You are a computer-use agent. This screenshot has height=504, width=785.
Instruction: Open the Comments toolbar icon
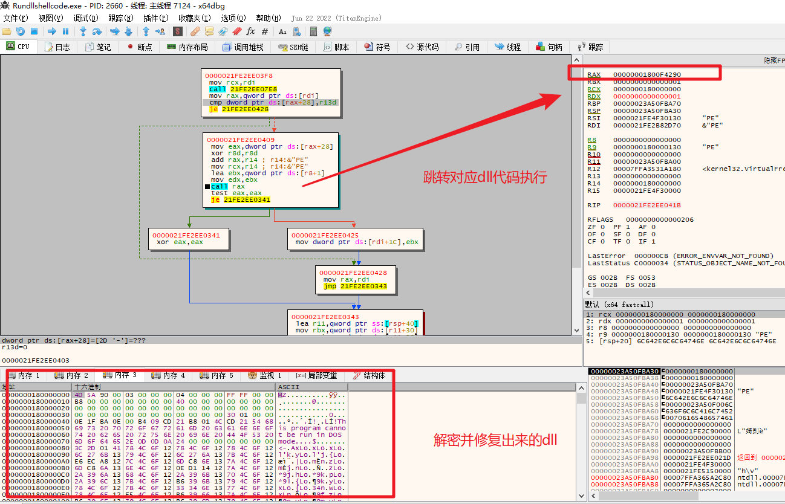209,31
